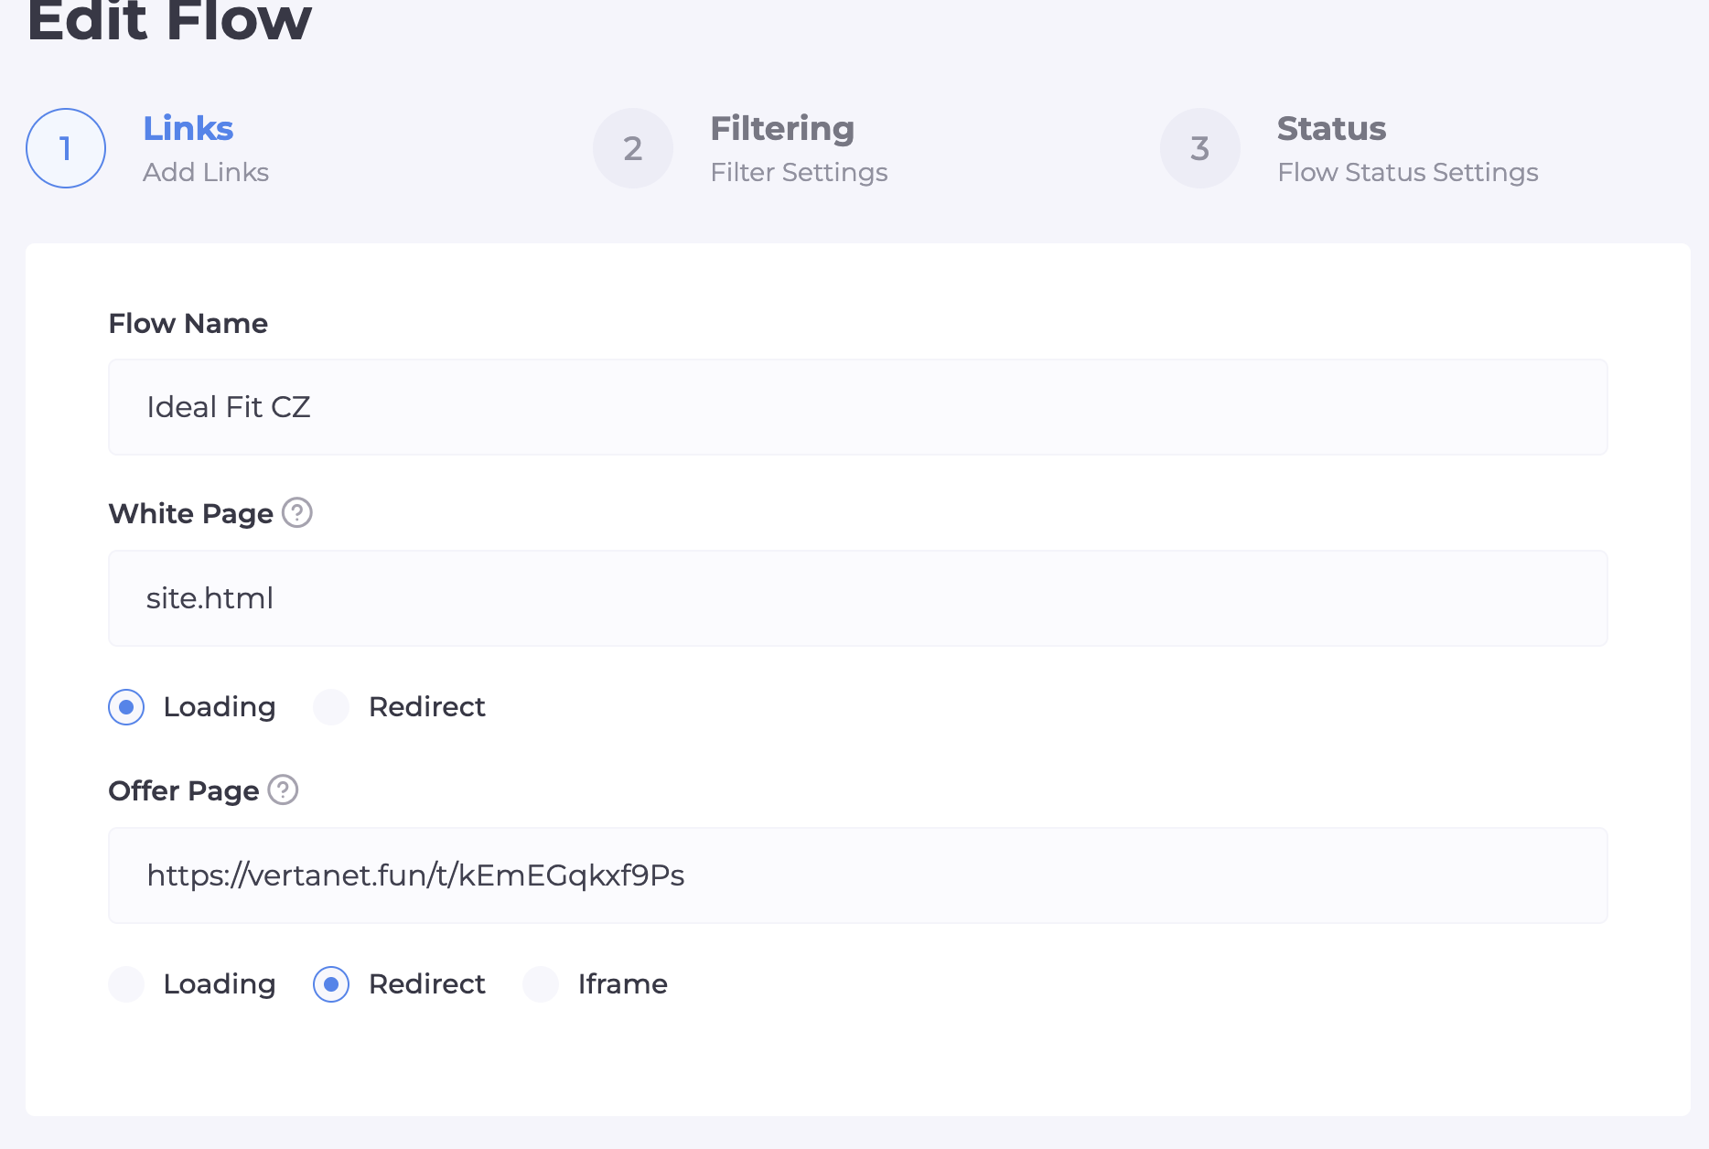Select Redirect radio under White Page

coord(331,707)
